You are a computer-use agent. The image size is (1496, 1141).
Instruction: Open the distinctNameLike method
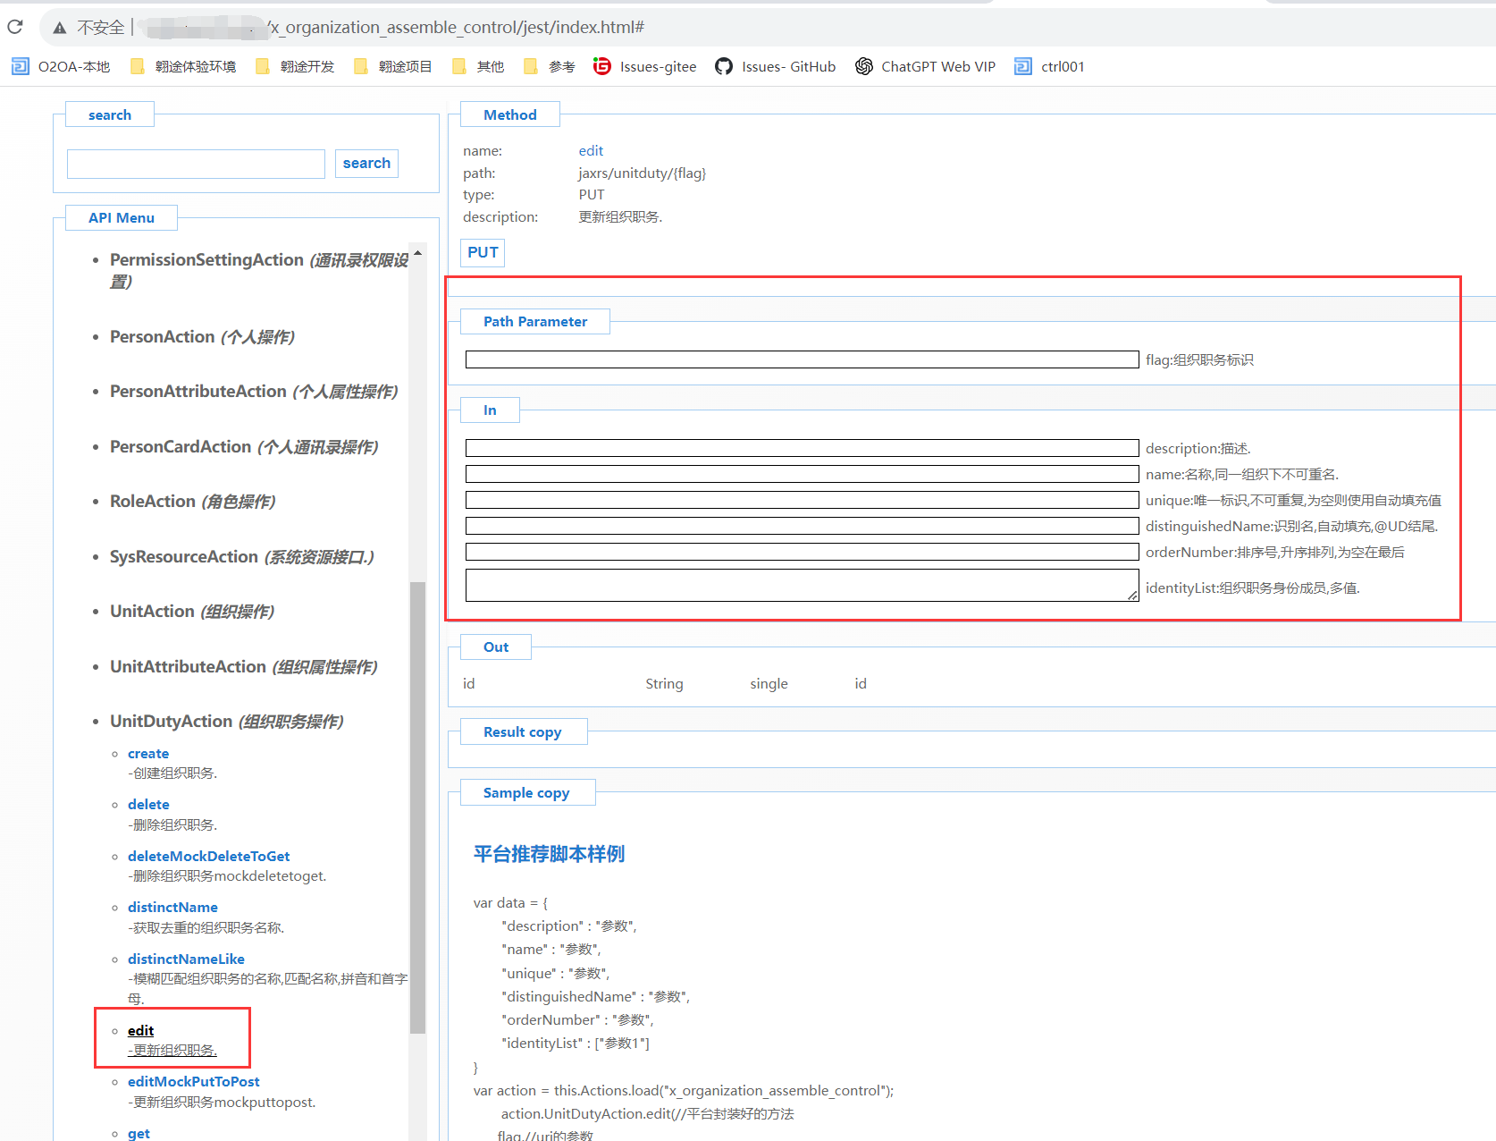click(186, 959)
